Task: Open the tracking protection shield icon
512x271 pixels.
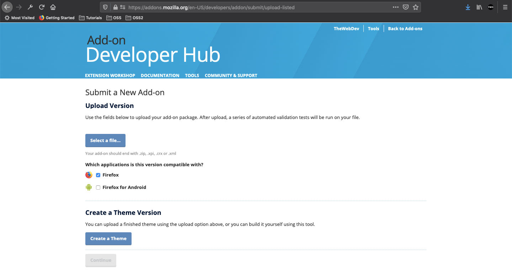Action: click(x=105, y=7)
